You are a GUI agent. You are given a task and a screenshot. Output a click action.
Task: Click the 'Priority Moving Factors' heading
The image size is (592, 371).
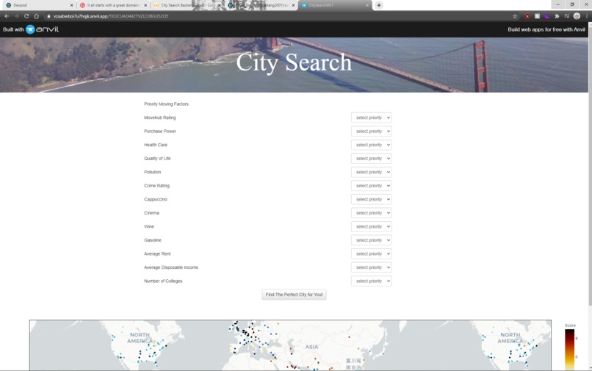[x=166, y=104]
